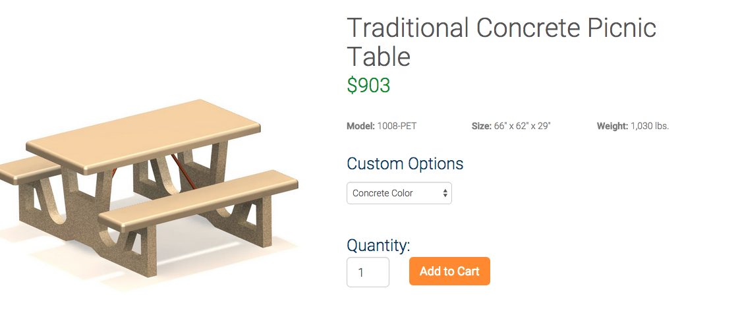The height and width of the screenshot is (311, 740).
Task: Add the picnic table to cart
Action: 449,271
